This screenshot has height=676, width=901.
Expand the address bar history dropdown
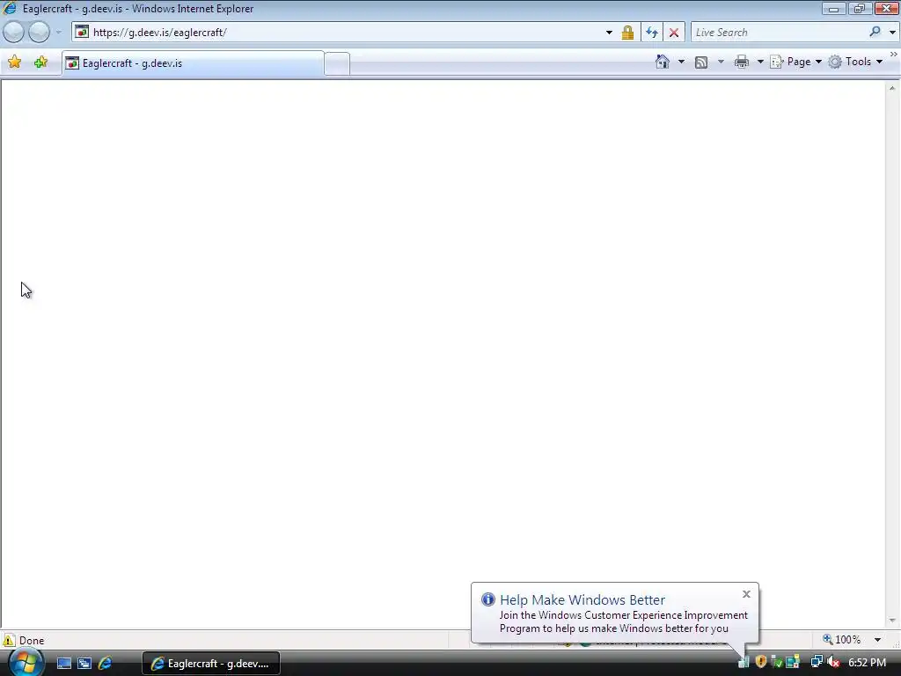[609, 33]
